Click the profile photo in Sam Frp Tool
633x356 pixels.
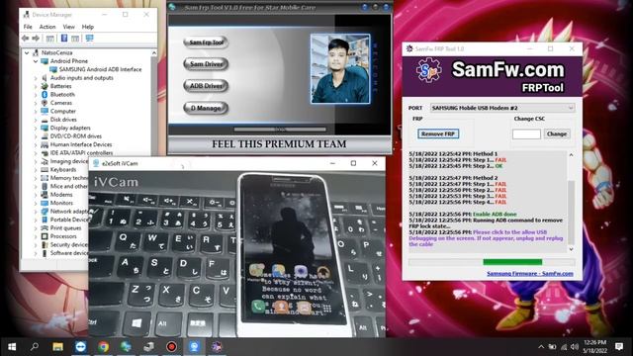pos(340,69)
